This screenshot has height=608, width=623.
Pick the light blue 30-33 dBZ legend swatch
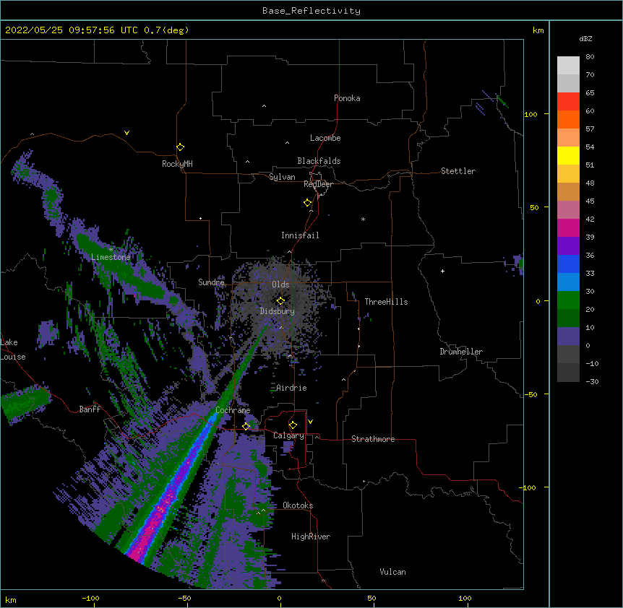click(568, 282)
